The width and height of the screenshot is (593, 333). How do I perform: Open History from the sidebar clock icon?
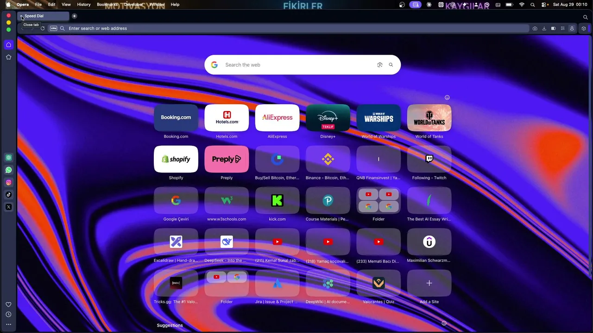(8, 314)
